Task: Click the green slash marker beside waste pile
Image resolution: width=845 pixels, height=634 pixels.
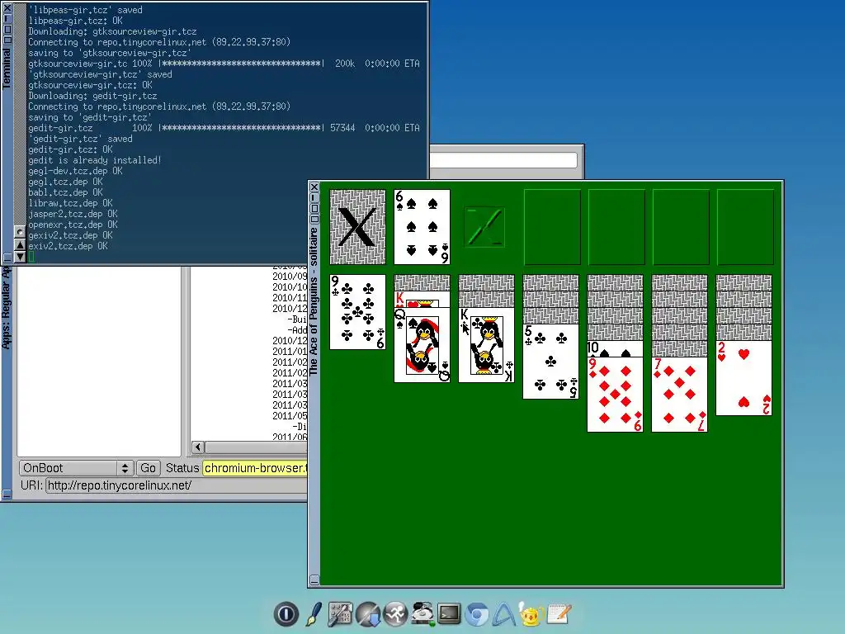Action: pyautogui.click(x=484, y=227)
